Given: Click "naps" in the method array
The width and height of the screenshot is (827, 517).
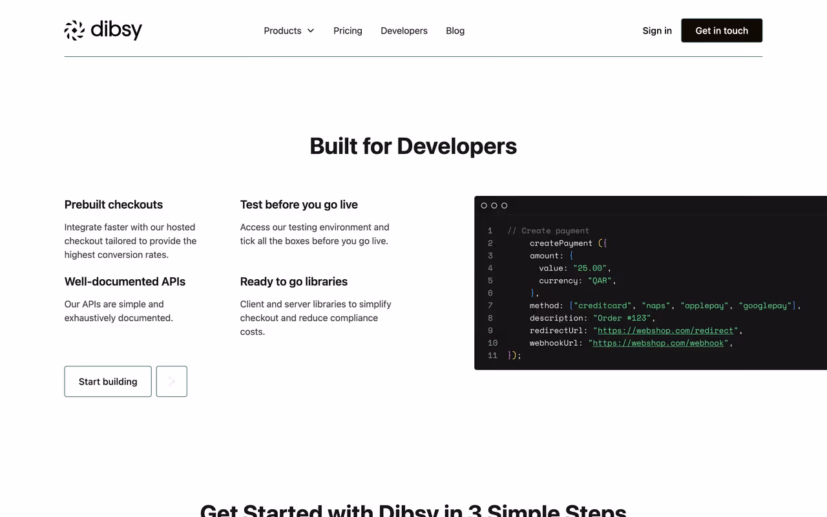Looking at the screenshot, I should (656, 306).
